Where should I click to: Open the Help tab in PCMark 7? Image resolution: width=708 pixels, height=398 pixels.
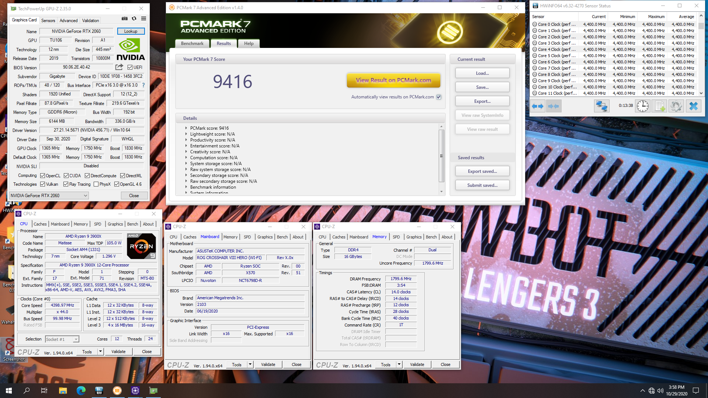[249, 43]
